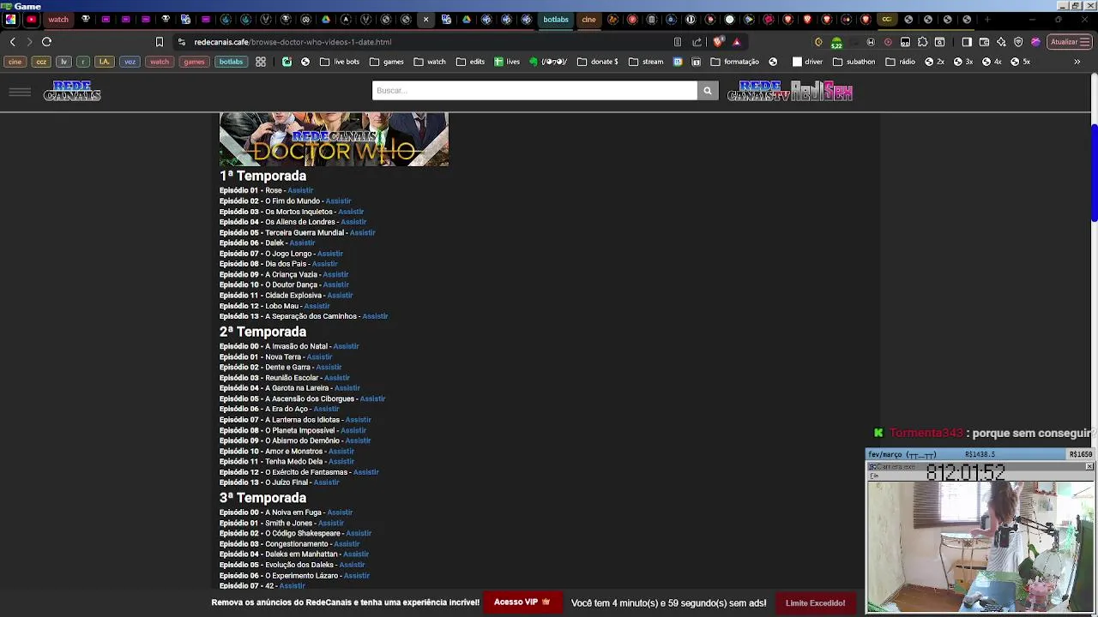
Task: Reload the RedeCanais page
Action: click(x=46, y=42)
